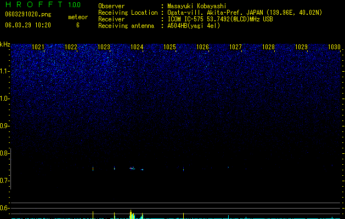Click the observer name Masayuki Kobayashi

[197, 6]
